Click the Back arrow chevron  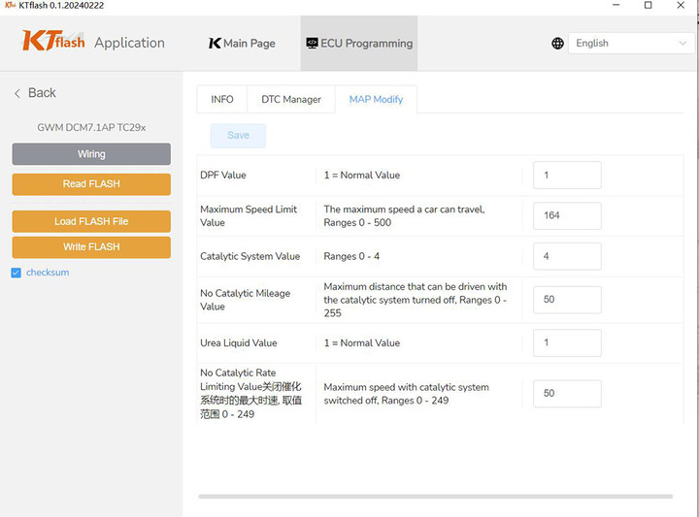[17, 93]
